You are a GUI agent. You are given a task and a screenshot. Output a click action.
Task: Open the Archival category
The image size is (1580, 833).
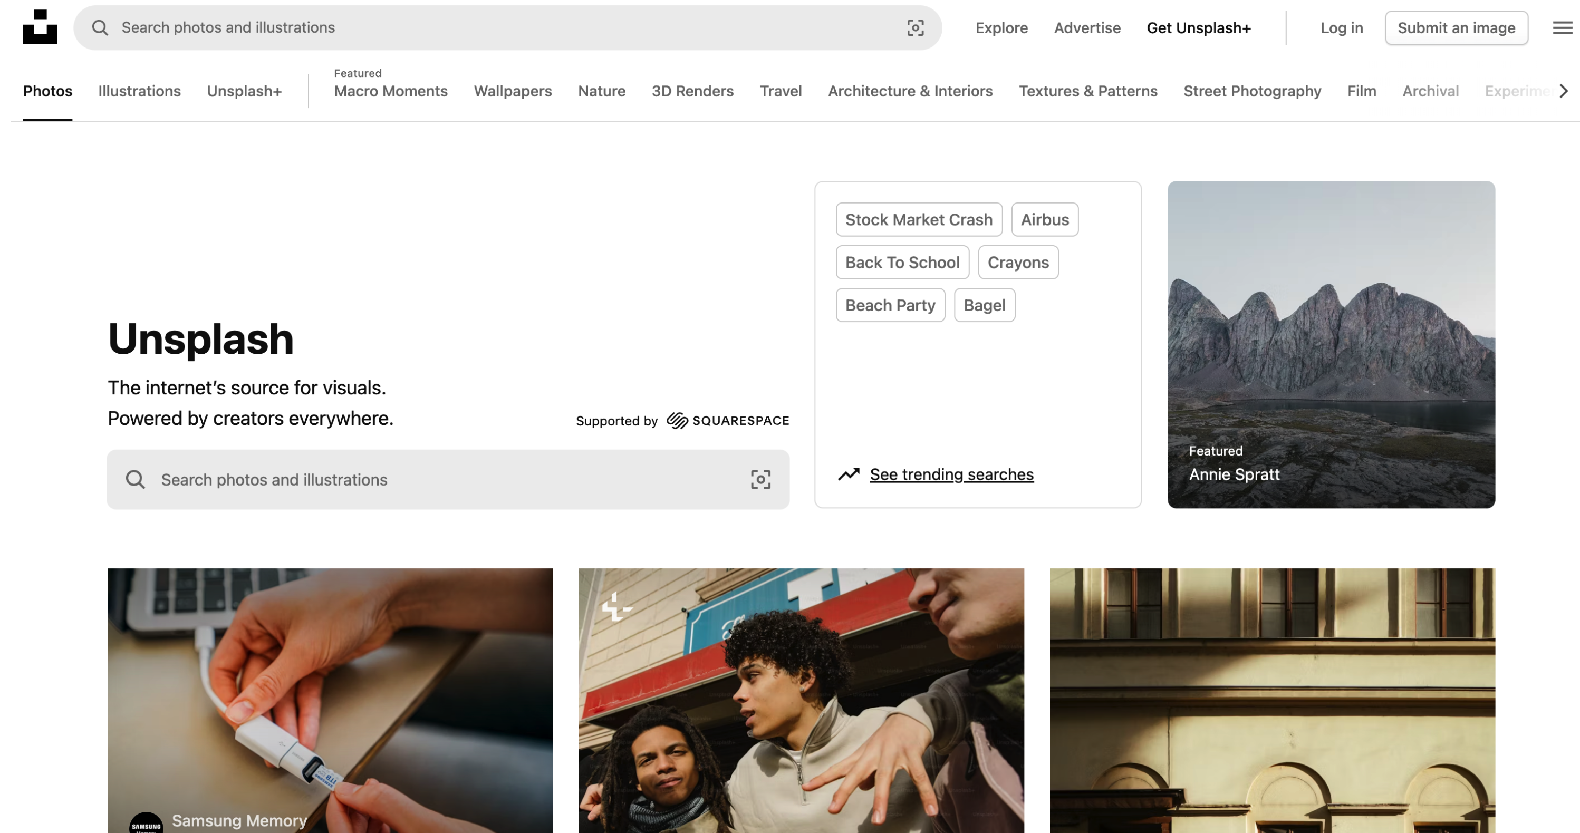click(1430, 91)
